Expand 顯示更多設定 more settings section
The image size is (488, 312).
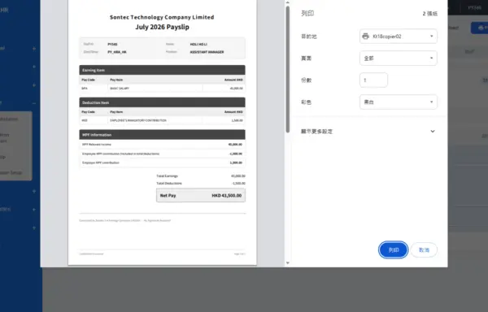click(368, 132)
